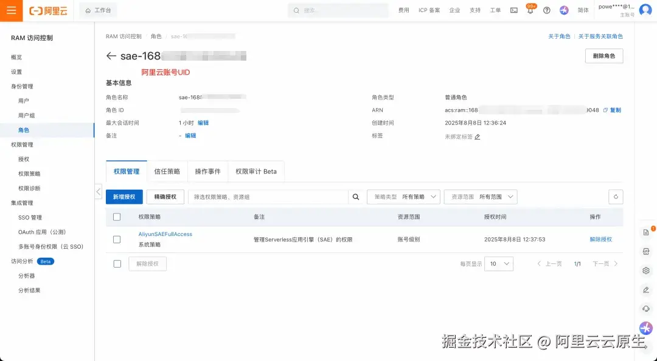This screenshot has width=657, height=361.
Task: Click the disabled bulk 解除授权 button
Action: (147, 264)
